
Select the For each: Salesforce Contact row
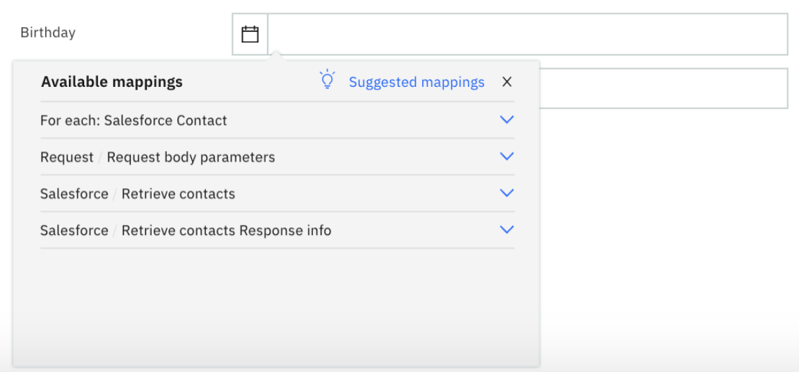[x=134, y=120]
